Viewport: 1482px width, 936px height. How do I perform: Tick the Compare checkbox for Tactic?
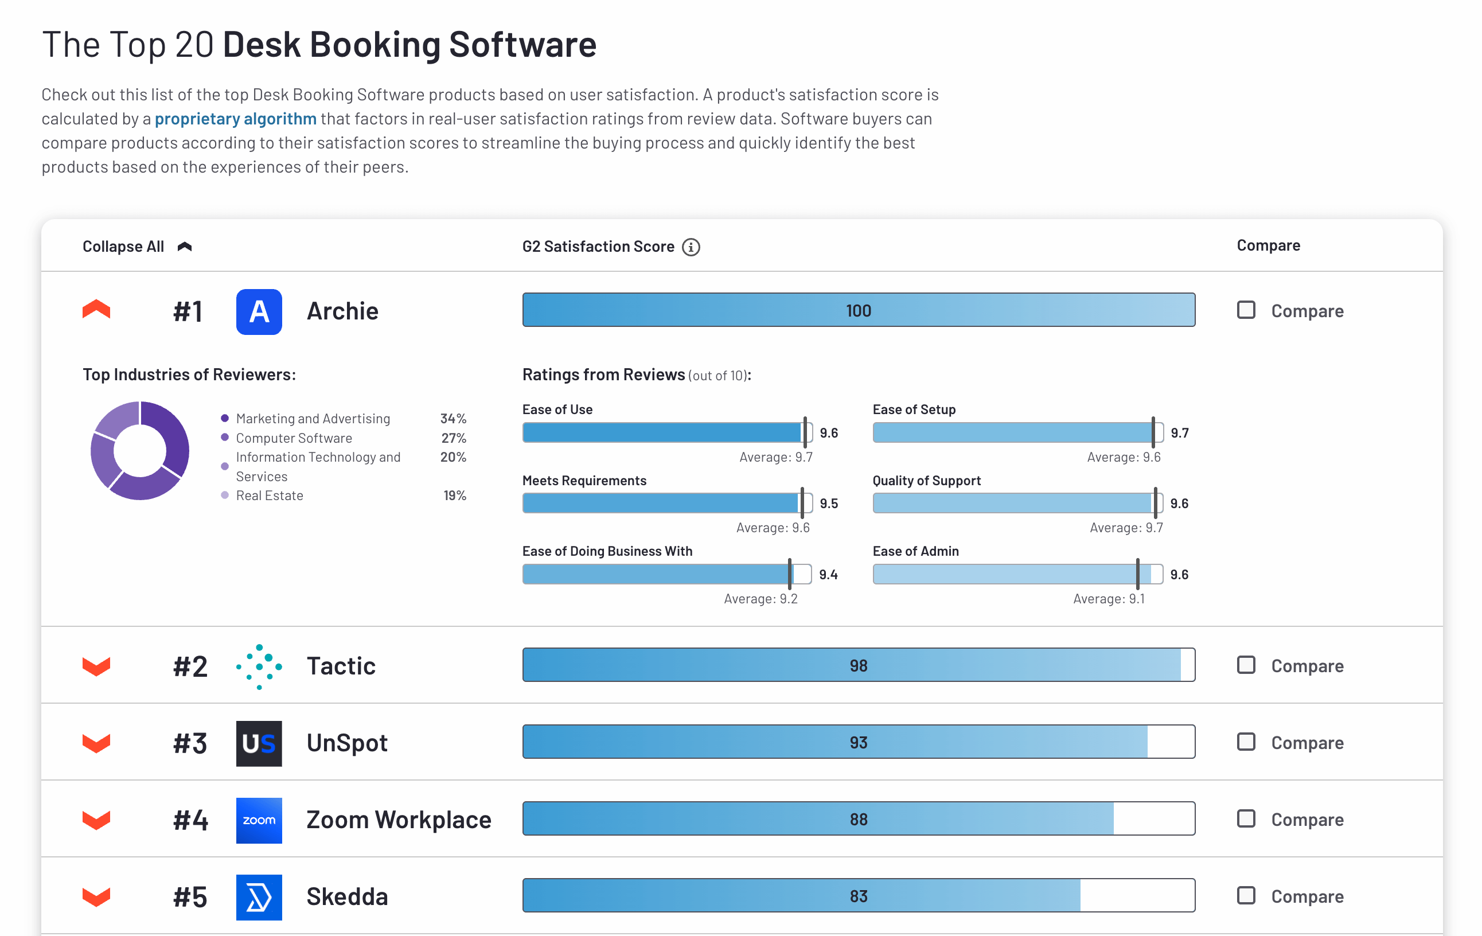pos(1246,665)
